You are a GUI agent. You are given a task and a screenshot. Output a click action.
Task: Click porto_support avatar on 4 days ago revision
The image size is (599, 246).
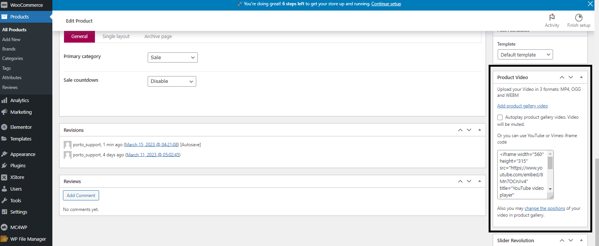(x=67, y=155)
